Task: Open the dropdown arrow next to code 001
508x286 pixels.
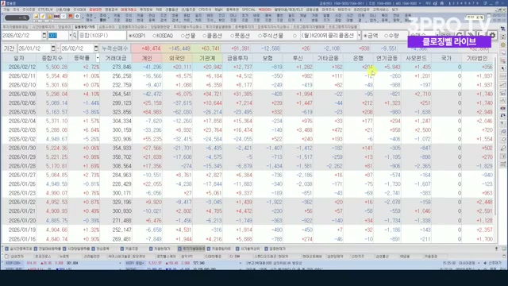Action: click(x=71, y=35)
